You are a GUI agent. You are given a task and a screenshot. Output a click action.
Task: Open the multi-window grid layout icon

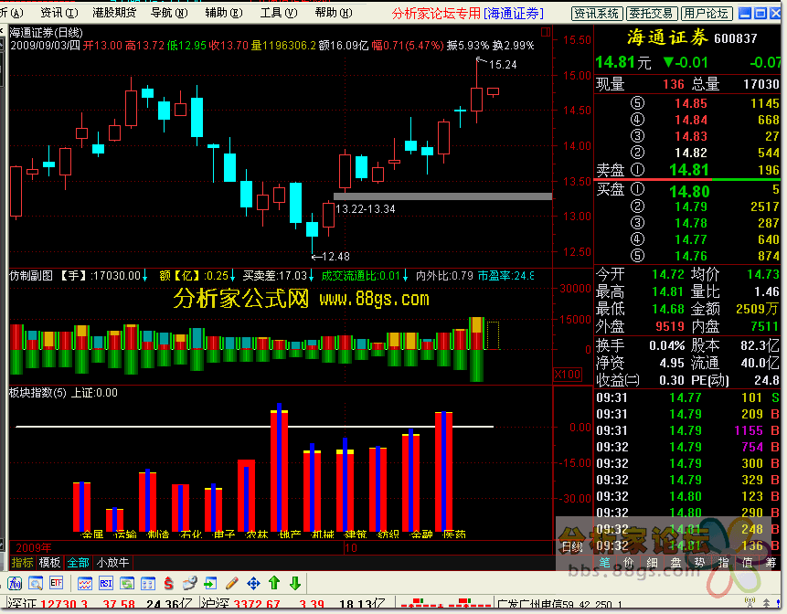coord(147,584)
